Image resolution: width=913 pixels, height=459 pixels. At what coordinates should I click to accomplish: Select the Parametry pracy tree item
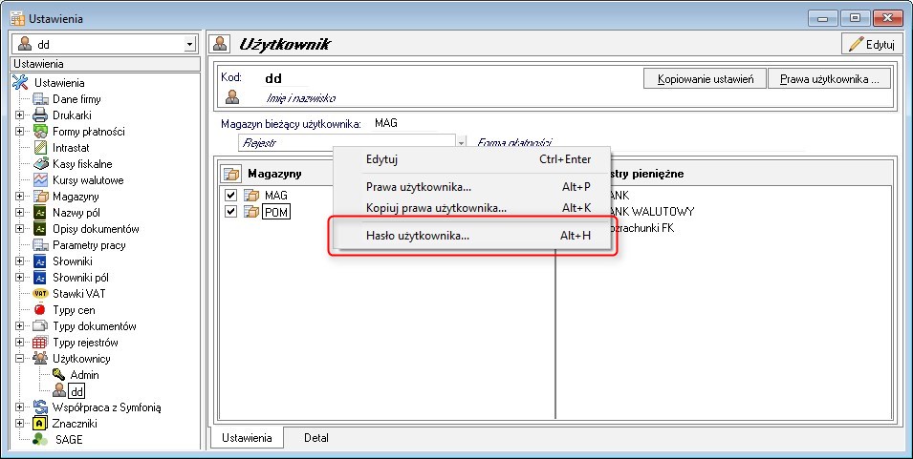pyautogui.click(x=89, y=245)
